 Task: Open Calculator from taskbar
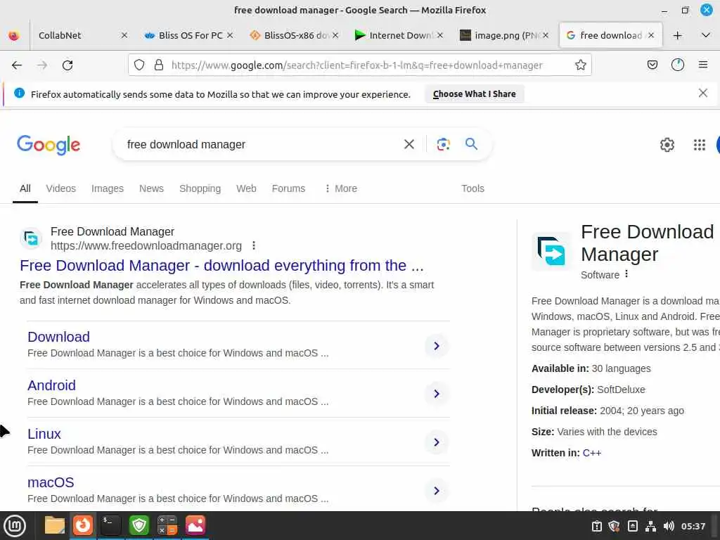pos(167,525)
